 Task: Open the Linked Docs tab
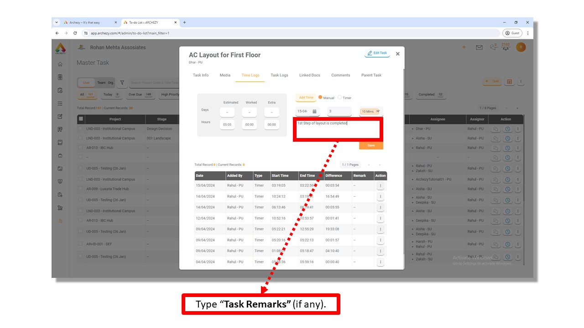coord(310,75)
